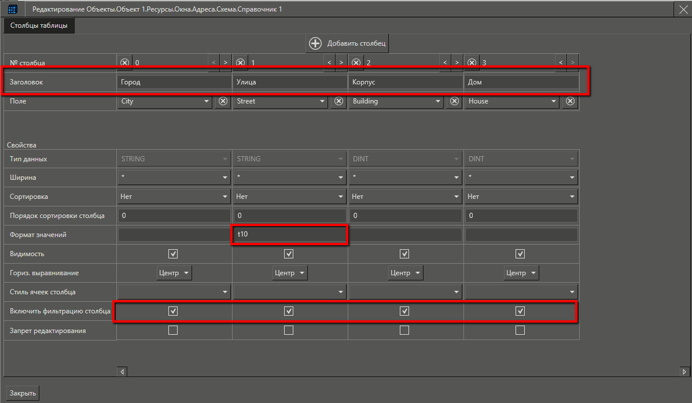Disable filtering for the Улица column
The width and height of the screenshot is (692, 403).
[289, 311]
